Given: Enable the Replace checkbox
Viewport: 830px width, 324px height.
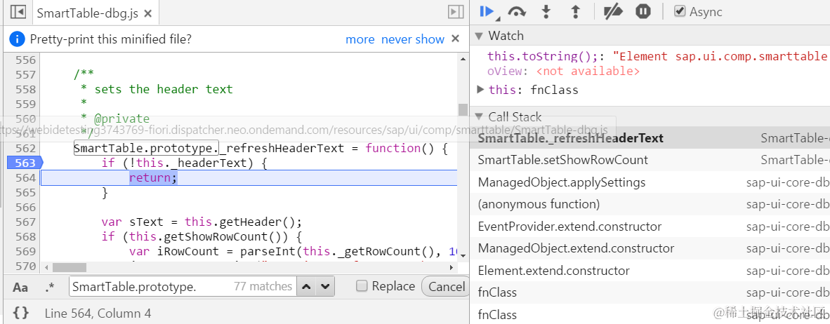Looking at the screenshot, I should 362,286.
